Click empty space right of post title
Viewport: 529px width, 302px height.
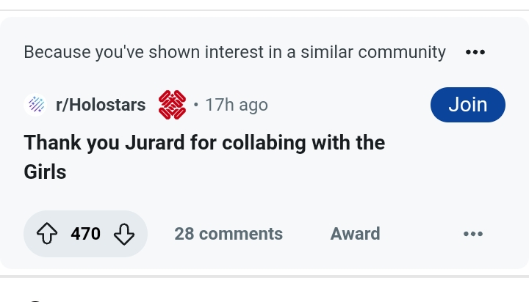456,157
